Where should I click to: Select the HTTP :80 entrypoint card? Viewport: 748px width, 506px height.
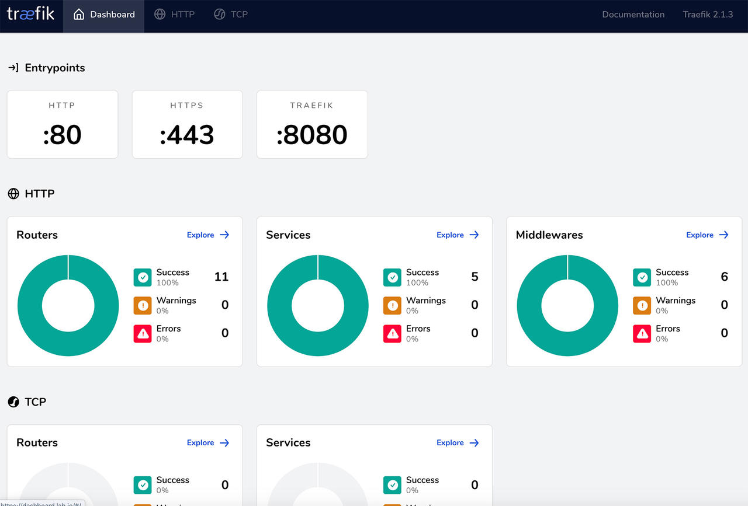pyautogui.click(x=63, y=124)
